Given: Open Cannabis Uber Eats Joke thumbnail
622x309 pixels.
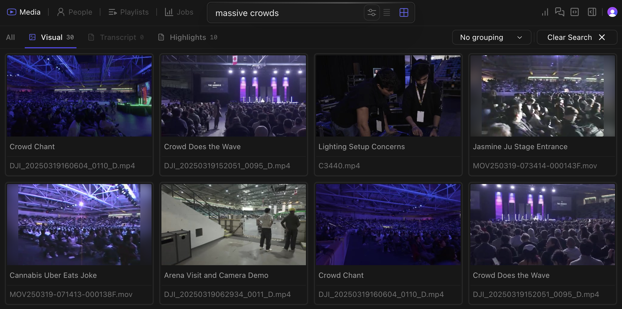Looking at the screenshot, I should pyautogui.click(x=79, y=224).
